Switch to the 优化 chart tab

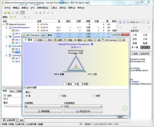(48, 40)
